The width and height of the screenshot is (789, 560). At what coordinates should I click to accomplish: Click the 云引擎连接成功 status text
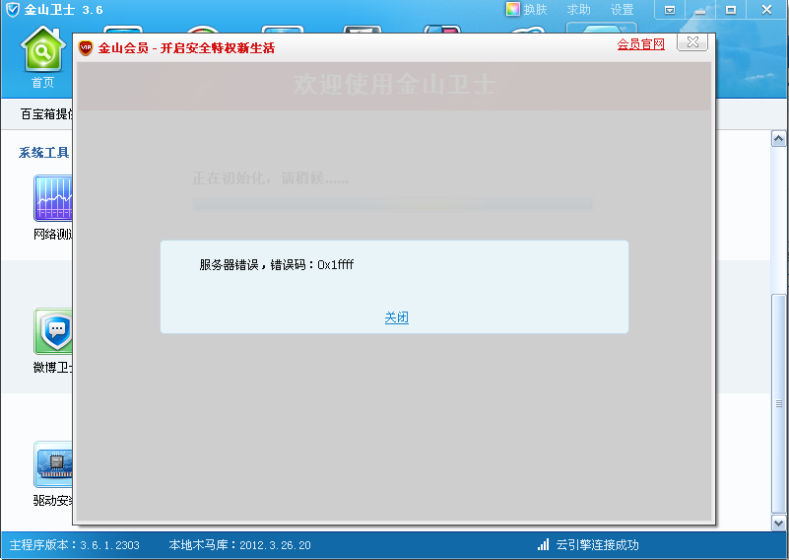(597, 545)
